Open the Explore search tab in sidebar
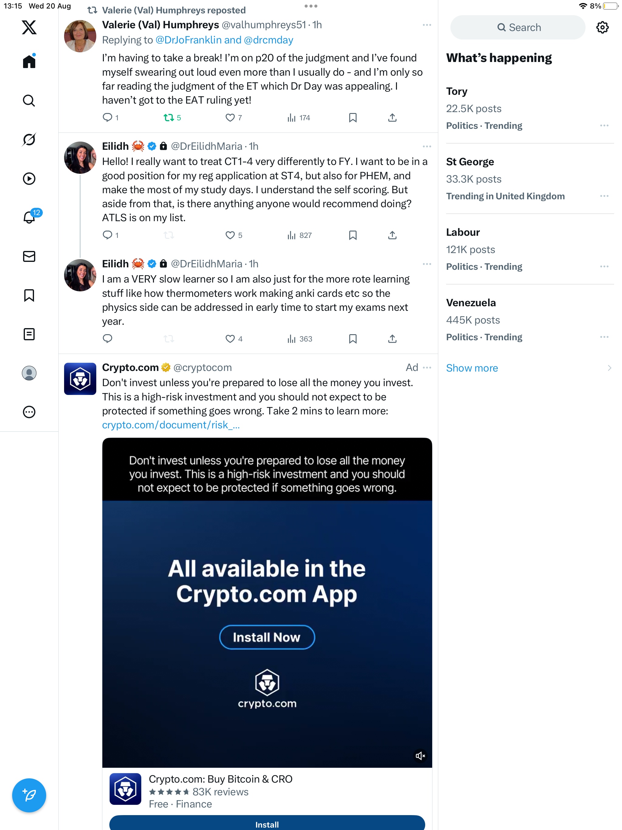This screenshot has height=830, width=622. pyautogui.click(x=29, y=101)
